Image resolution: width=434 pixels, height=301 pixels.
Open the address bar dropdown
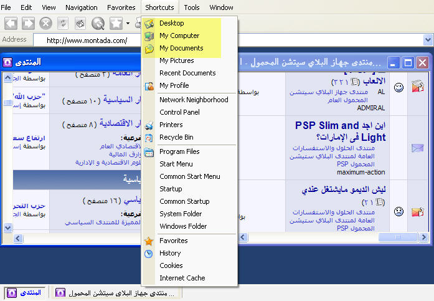(428, 40)
